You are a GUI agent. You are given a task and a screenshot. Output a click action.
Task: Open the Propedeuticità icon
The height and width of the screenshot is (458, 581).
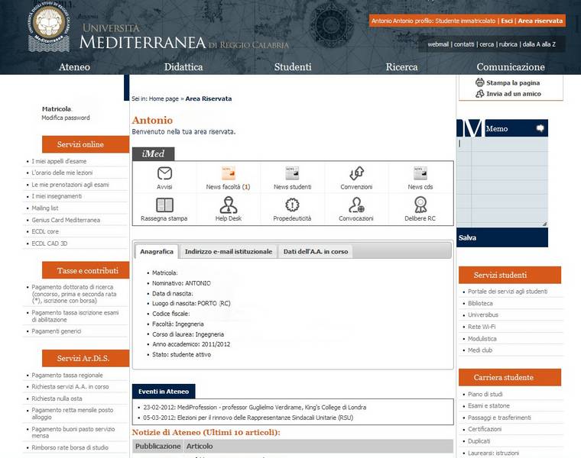pyautogui.click(x=292, y=205)
